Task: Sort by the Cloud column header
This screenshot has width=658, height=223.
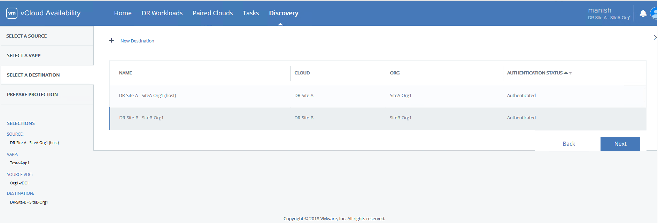Action: coord(302,73)
